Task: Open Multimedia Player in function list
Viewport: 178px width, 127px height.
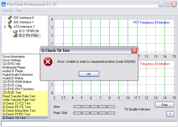Action: tap(14, 67)
